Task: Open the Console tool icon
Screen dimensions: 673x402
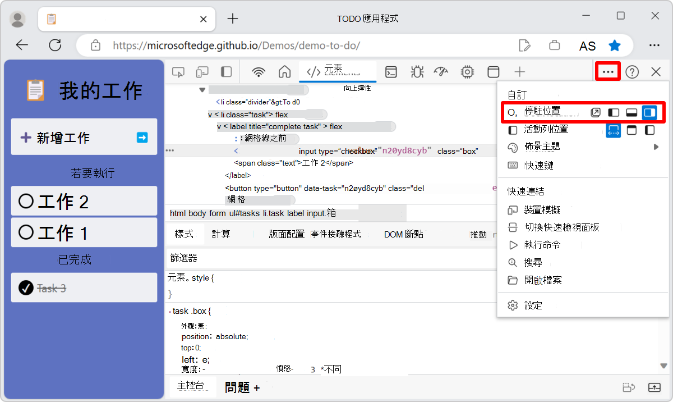Action: click(391, 72)
